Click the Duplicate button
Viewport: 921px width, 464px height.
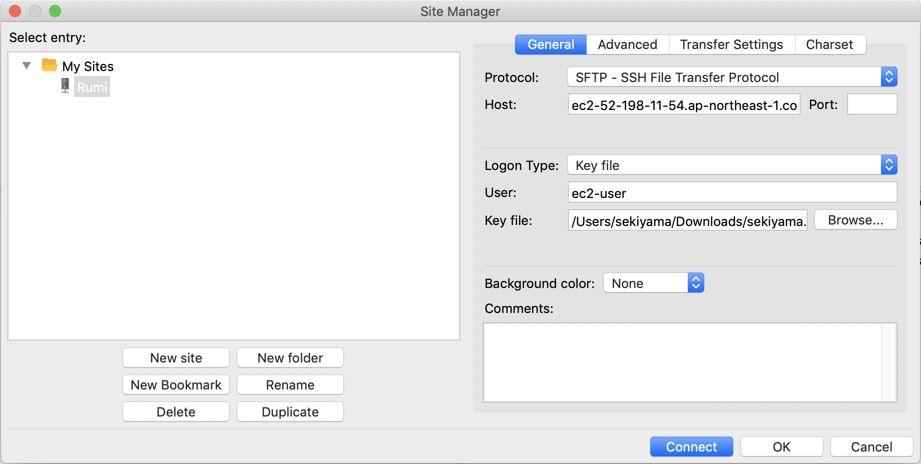(x=290, y=412)
